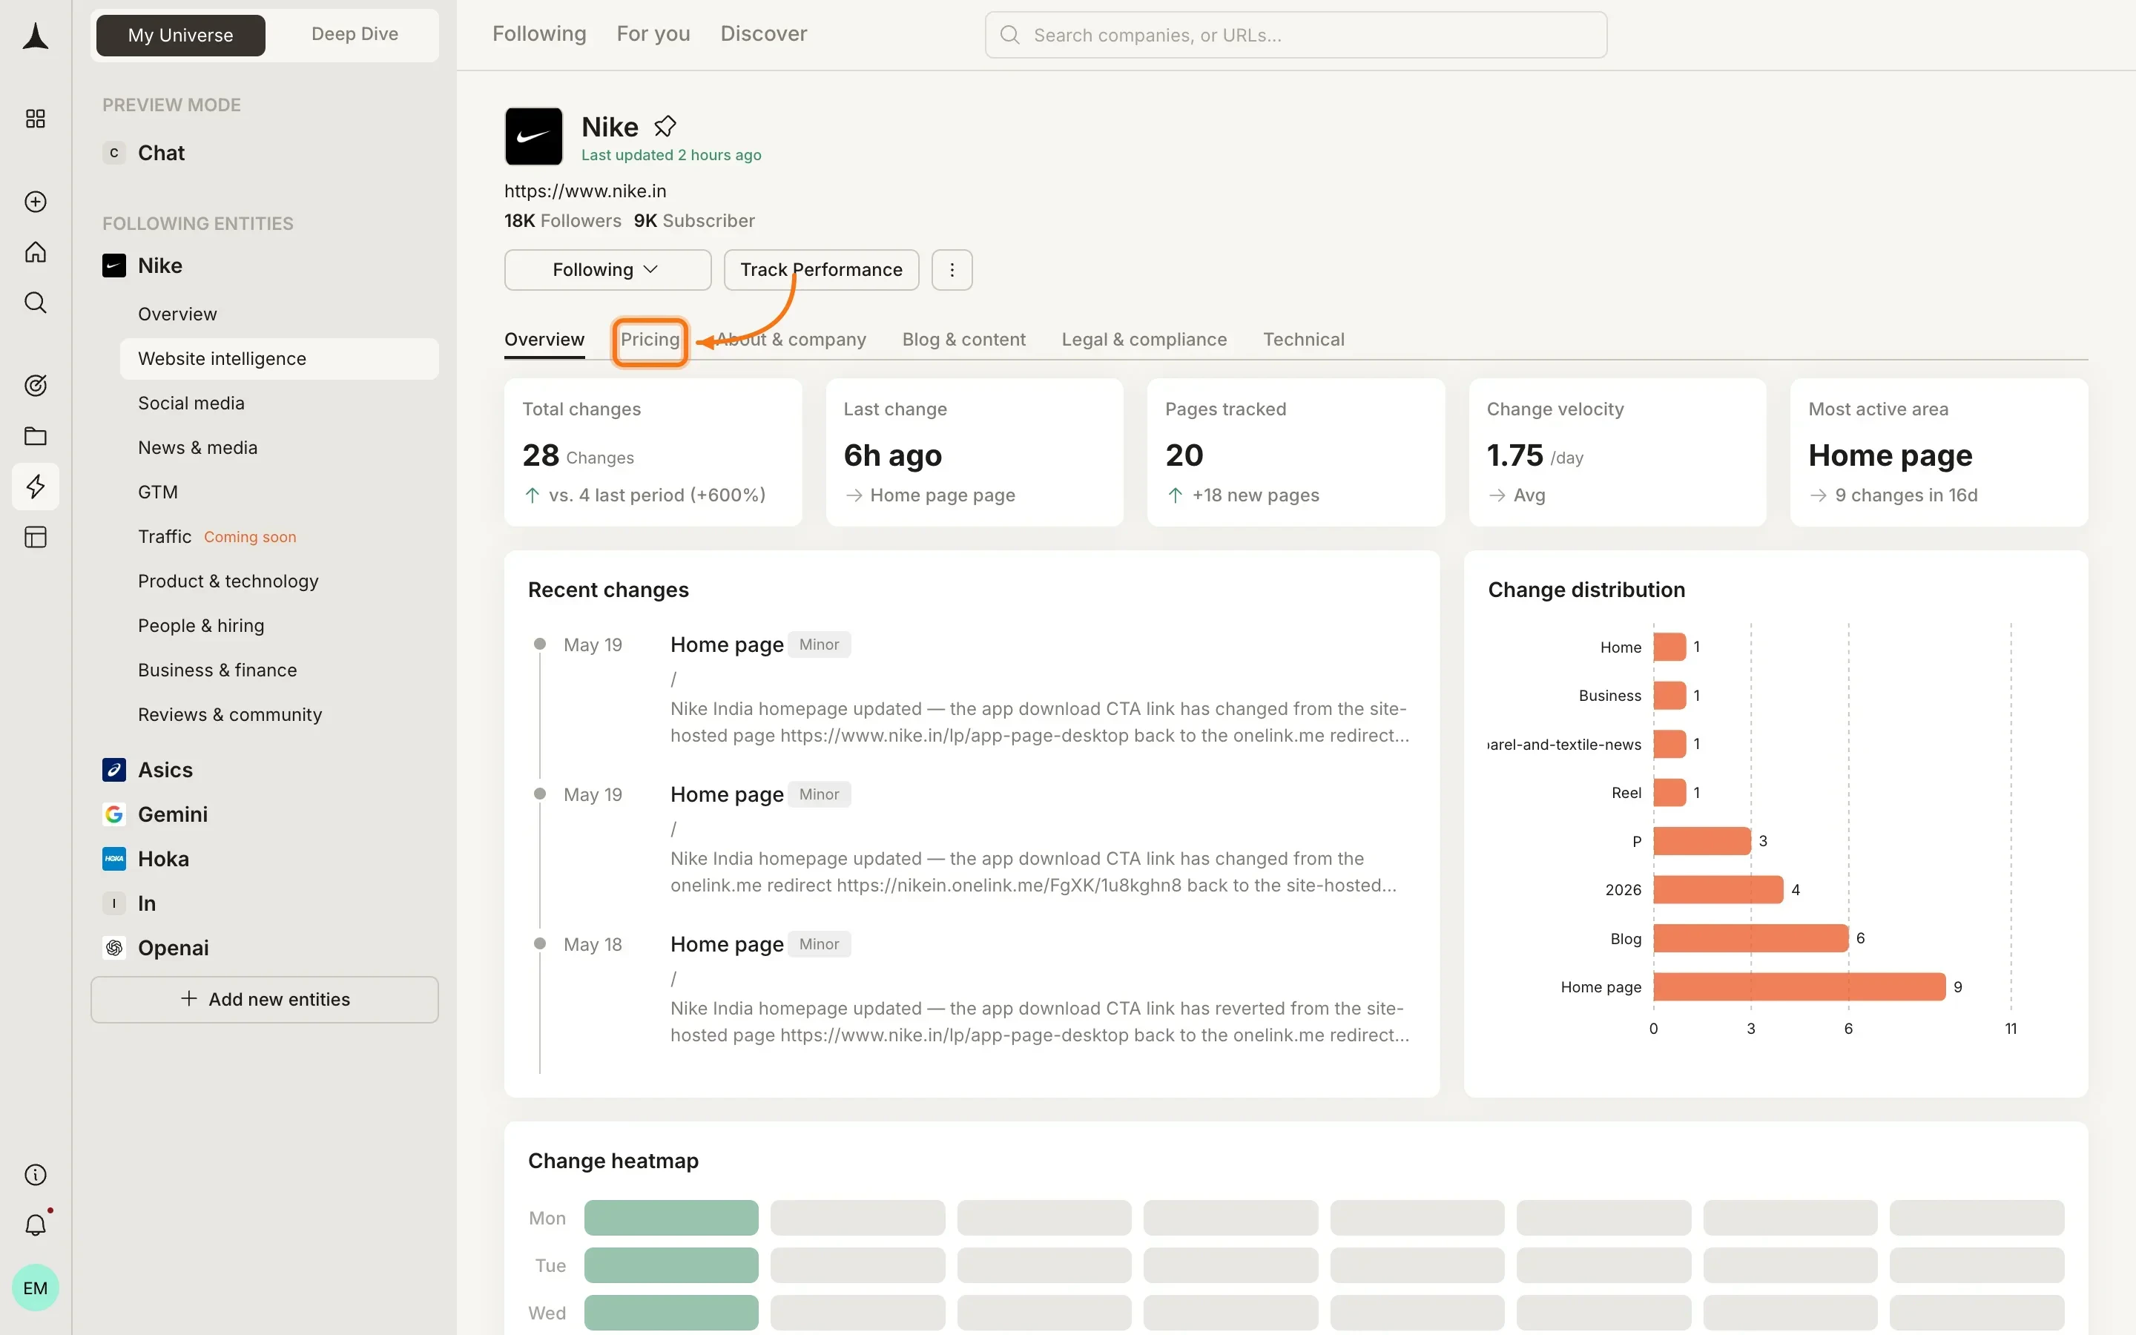Open Chat in the sidebar

161,153
